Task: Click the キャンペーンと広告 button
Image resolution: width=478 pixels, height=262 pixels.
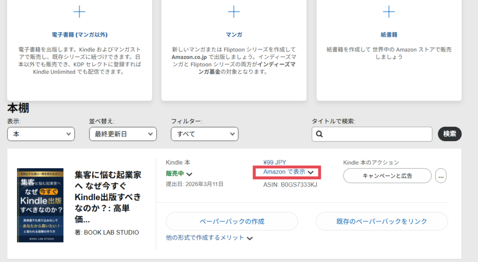Action: pos(387,176)
